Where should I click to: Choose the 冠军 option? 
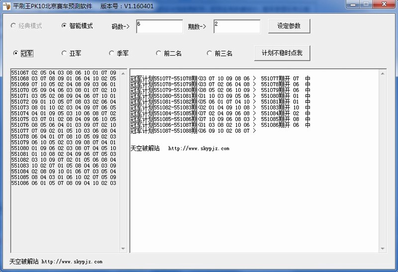[x=16, y=53]
